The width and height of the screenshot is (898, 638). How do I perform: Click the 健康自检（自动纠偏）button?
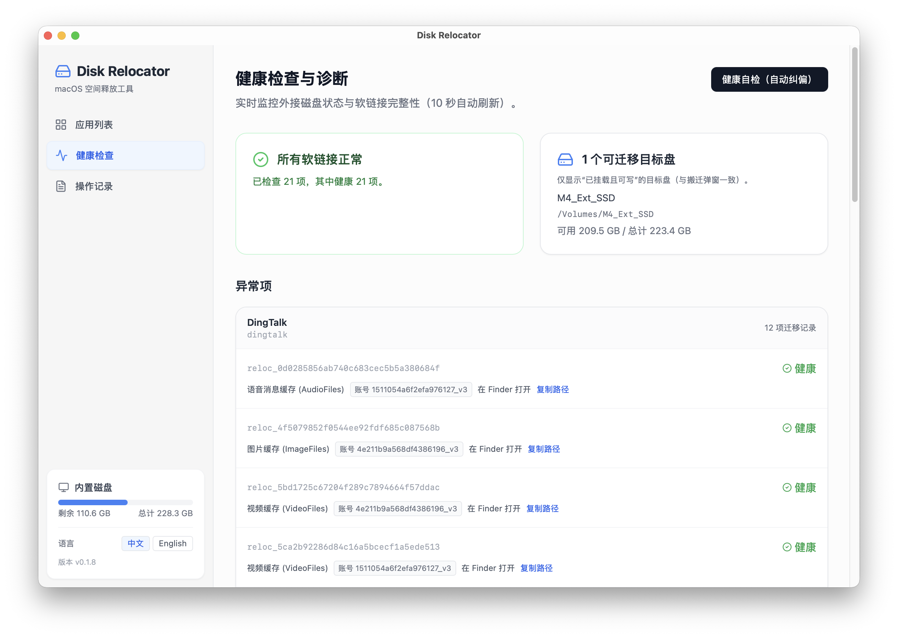[x=769, y=79]
